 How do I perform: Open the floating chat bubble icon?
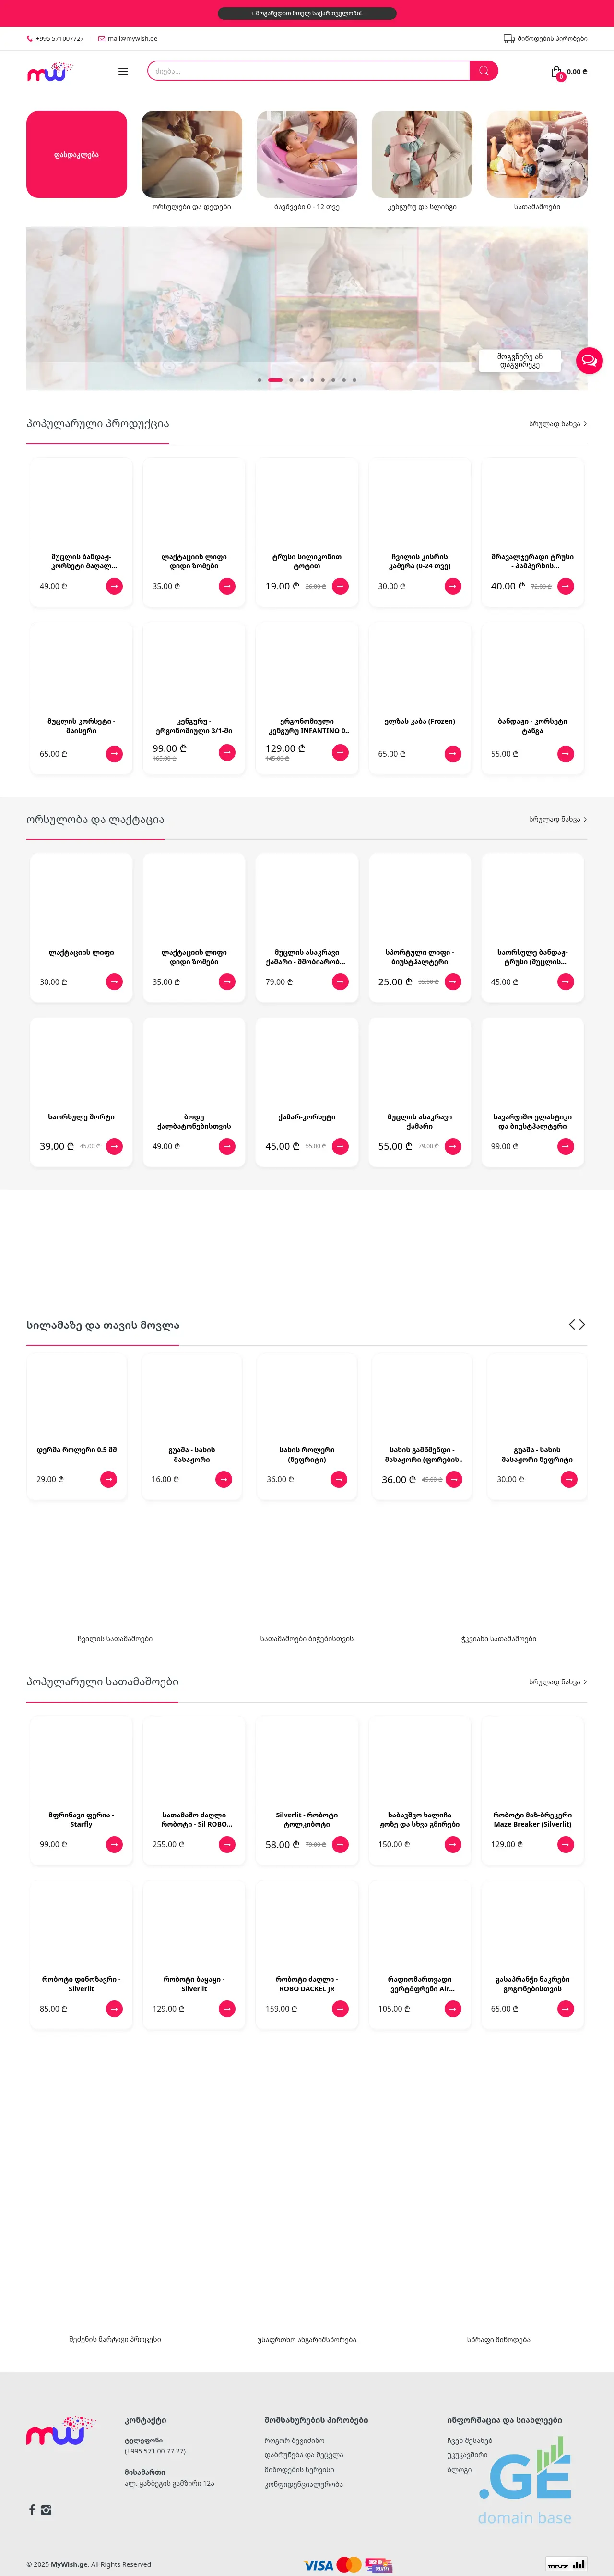589,360
